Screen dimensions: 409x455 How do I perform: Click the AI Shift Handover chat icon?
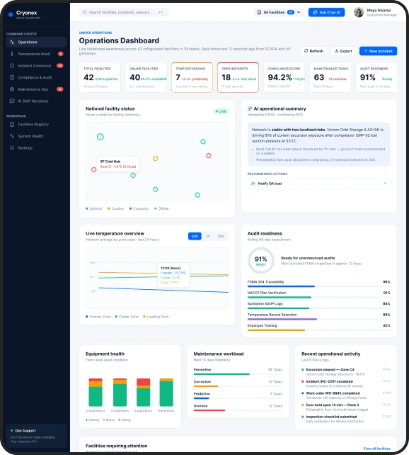click(12, 101)
